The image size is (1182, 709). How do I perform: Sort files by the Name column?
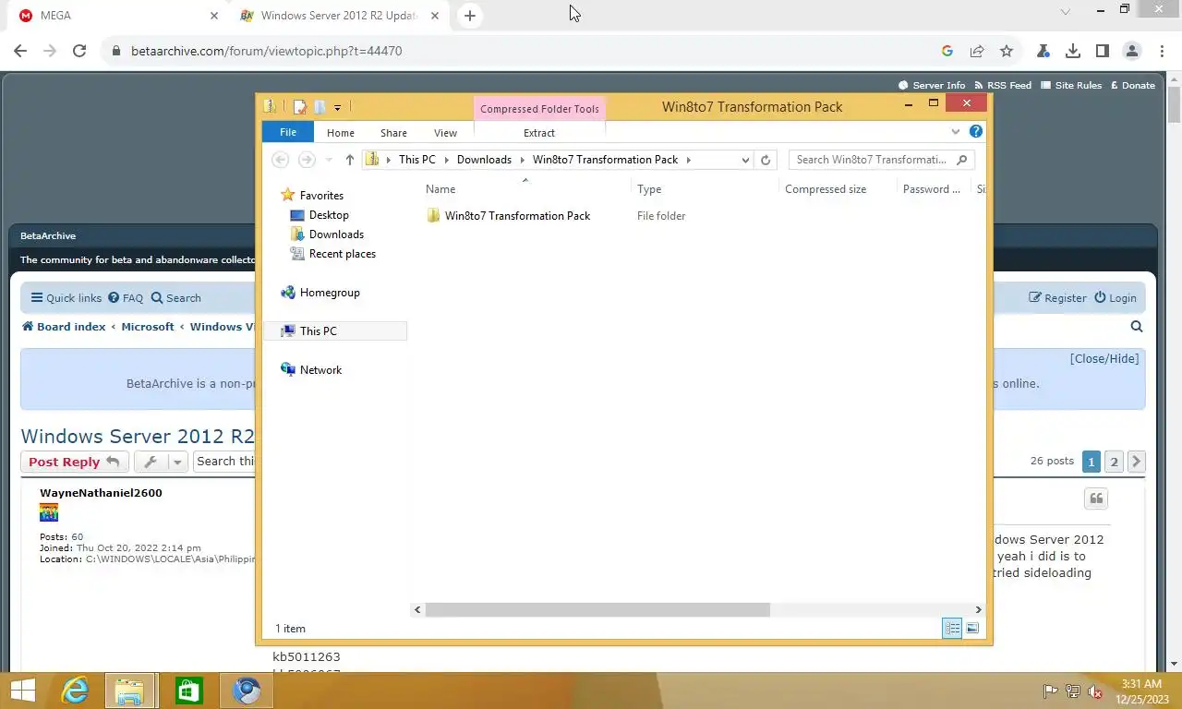tap(526, 188)
